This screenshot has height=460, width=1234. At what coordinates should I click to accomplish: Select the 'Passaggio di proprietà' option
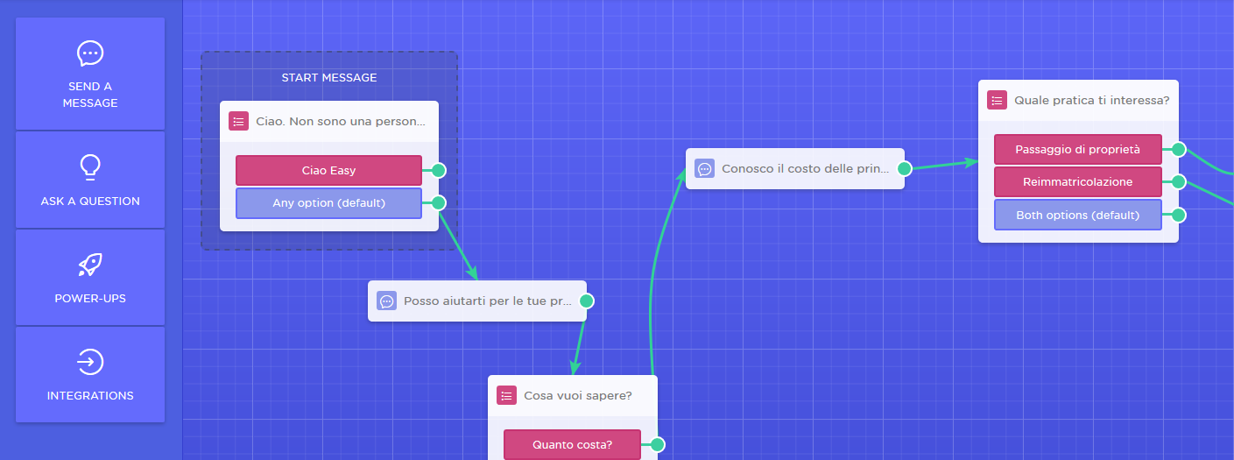[x=1078, y=149]
